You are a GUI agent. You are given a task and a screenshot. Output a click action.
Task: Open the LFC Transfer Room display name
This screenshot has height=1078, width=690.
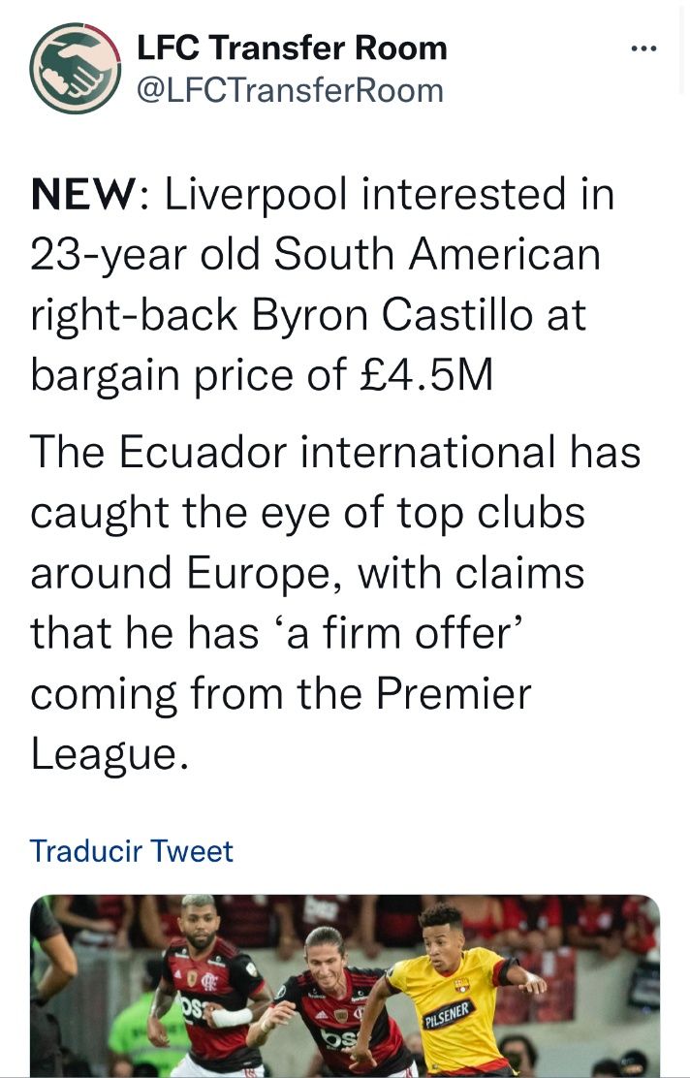point(291,48)
